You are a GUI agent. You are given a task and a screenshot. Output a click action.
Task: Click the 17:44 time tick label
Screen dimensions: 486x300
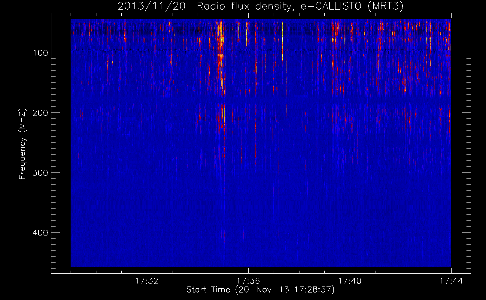pos(451,281)
